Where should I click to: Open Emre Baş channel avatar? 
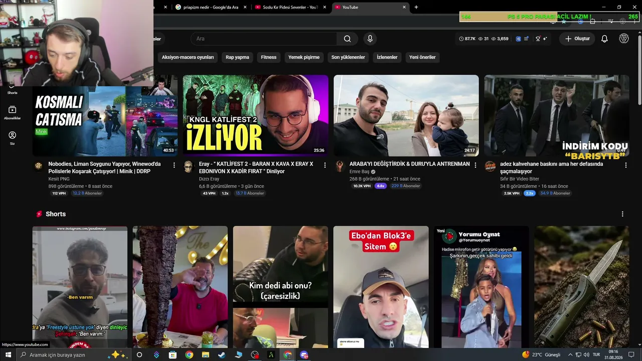[x=340, y=166]
